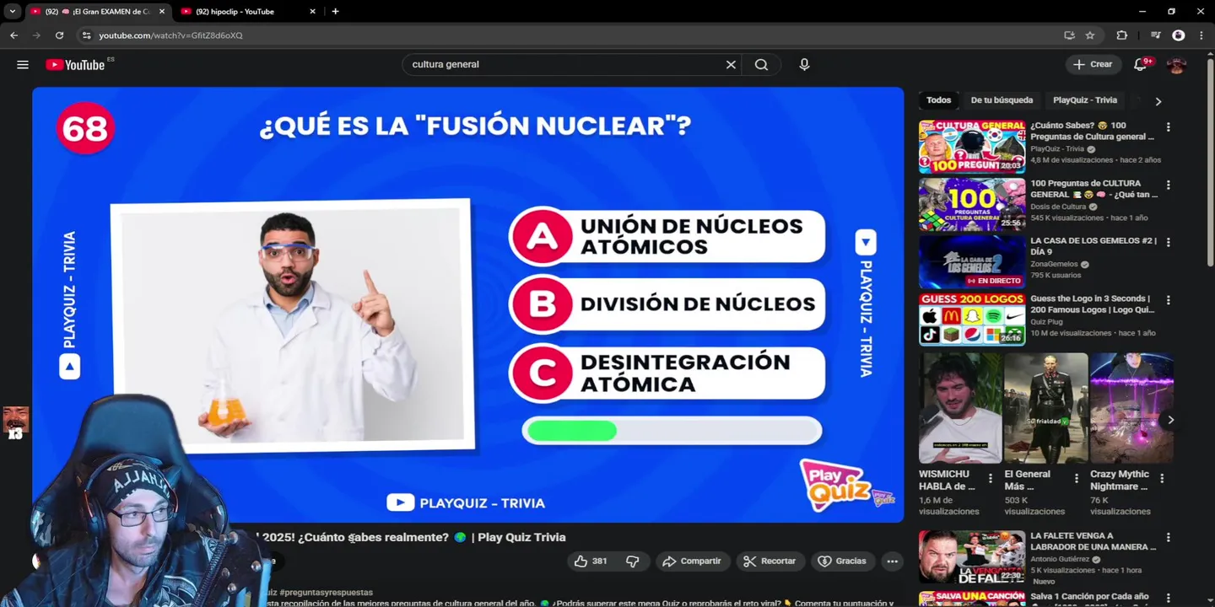Open the media controls icon in Chrome toolbar

pos(1156,35)
